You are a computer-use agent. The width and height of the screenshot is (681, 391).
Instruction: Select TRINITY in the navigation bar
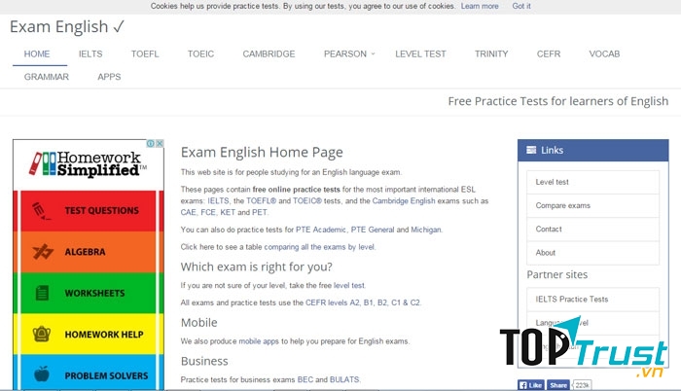point(491,53)
